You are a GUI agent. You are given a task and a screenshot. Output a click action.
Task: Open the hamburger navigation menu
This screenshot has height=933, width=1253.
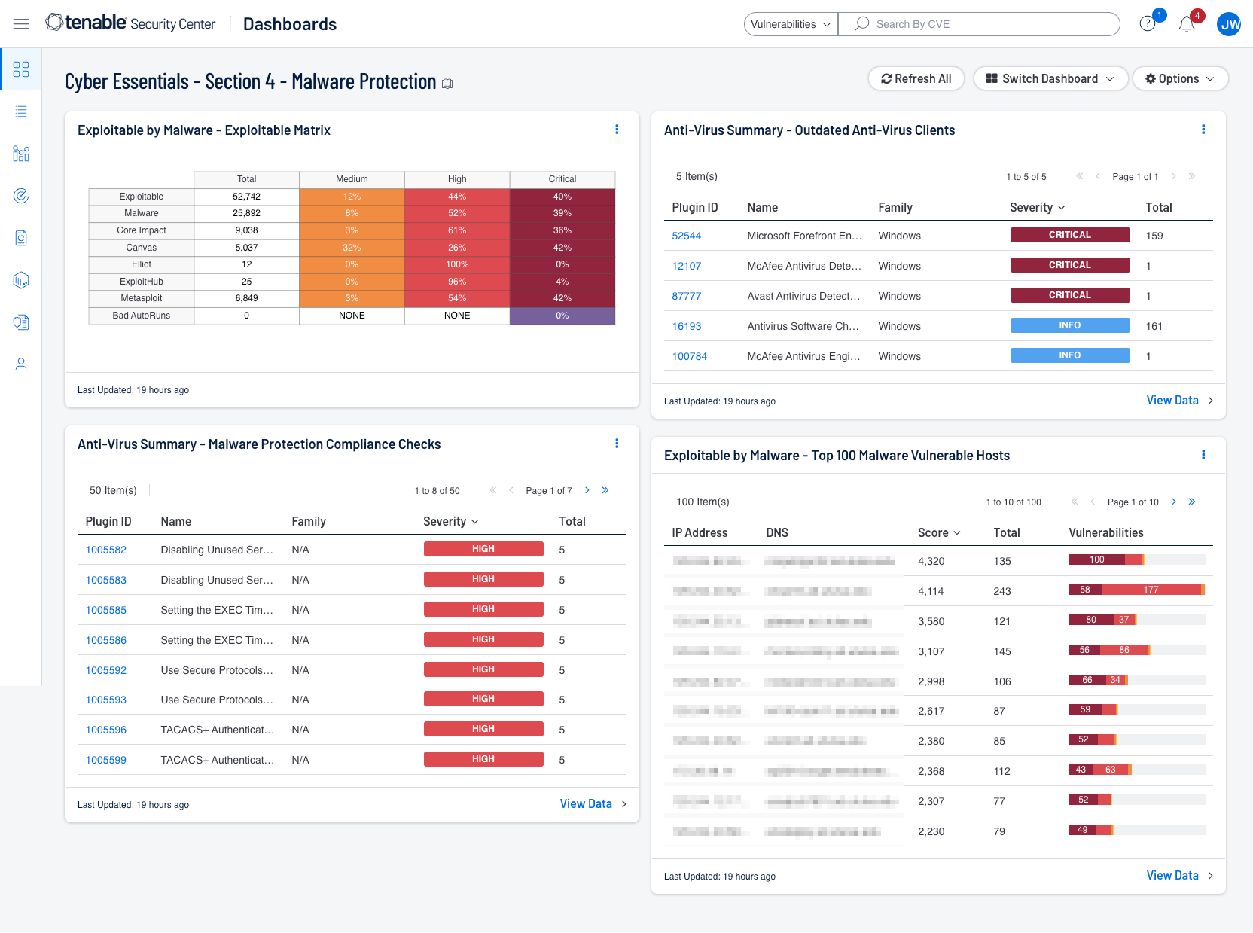pyautogui.click(x=21, y=24)
